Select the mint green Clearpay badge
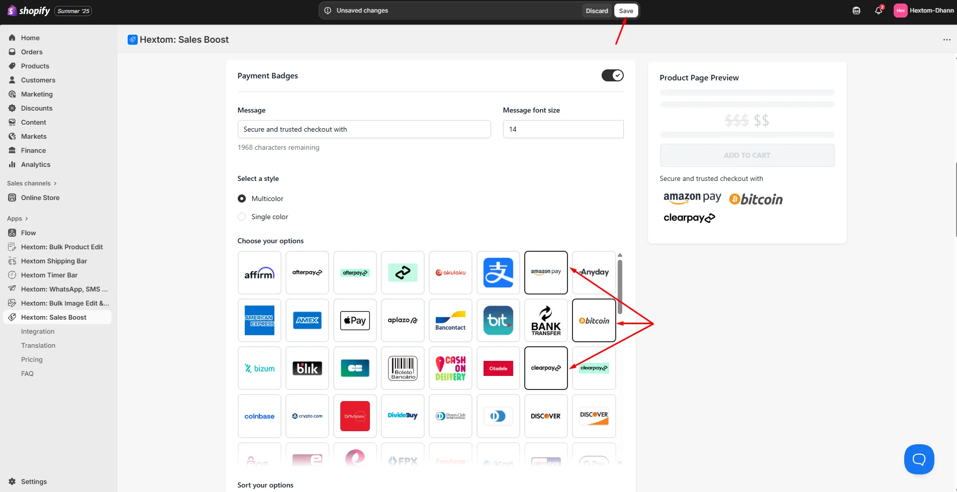This screenshot has height=492, width=957. pyautogui.click(x=594, y=368)
